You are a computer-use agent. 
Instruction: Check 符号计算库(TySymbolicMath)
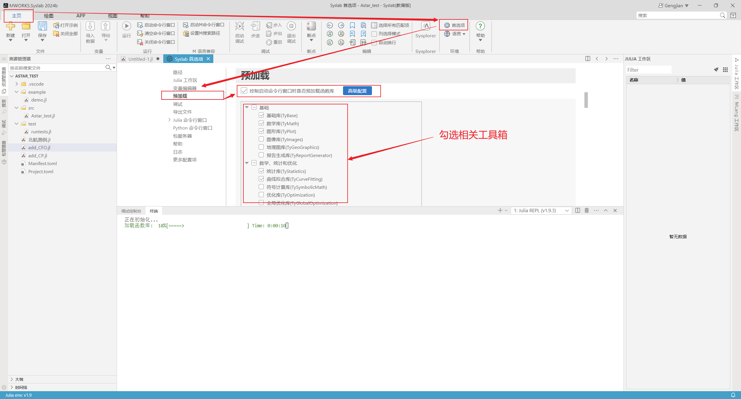click(261, 187)
